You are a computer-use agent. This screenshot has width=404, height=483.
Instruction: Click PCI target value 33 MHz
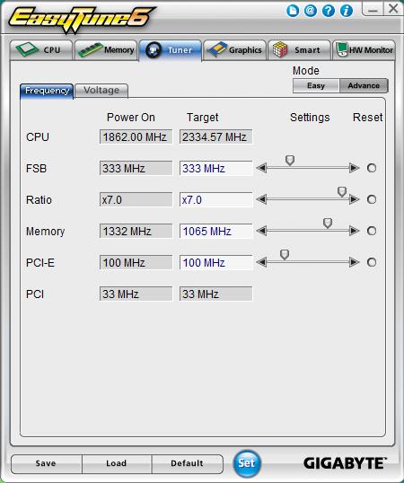point(215,294)
